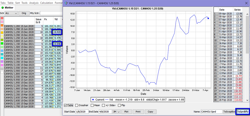Click the Yld column header in Blotter
This screenshot has height=116, width=250.
pyautogui.click(x=57, y=20)
